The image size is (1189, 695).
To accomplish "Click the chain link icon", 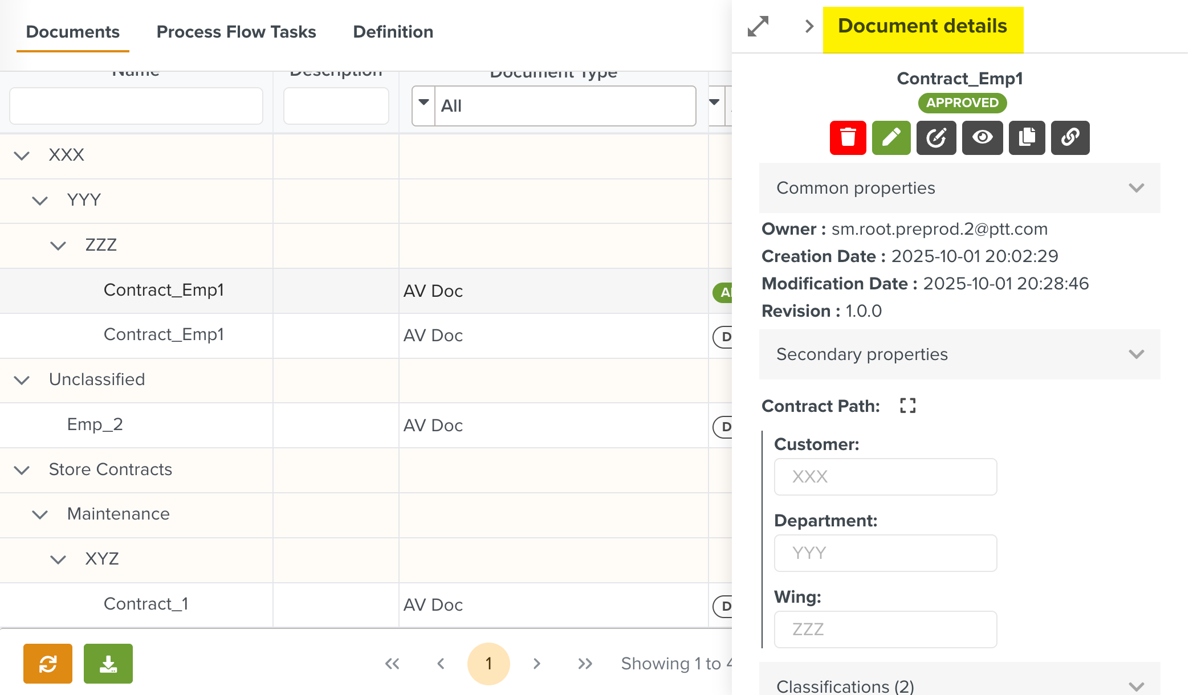I will (1070, 137).
